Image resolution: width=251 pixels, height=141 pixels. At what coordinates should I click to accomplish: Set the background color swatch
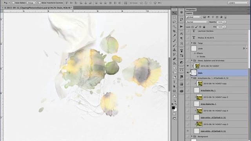[x=175, y=110]
